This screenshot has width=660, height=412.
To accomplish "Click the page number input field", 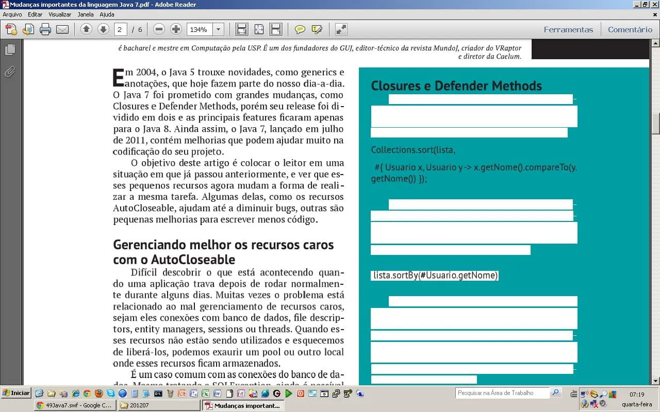I will (x=120, y=29).
